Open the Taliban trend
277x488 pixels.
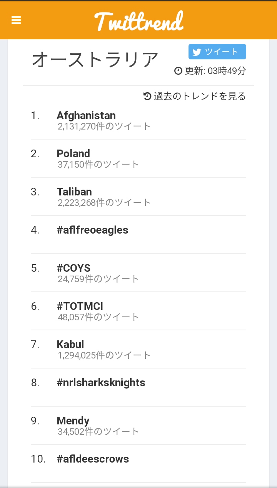point(74,192)
